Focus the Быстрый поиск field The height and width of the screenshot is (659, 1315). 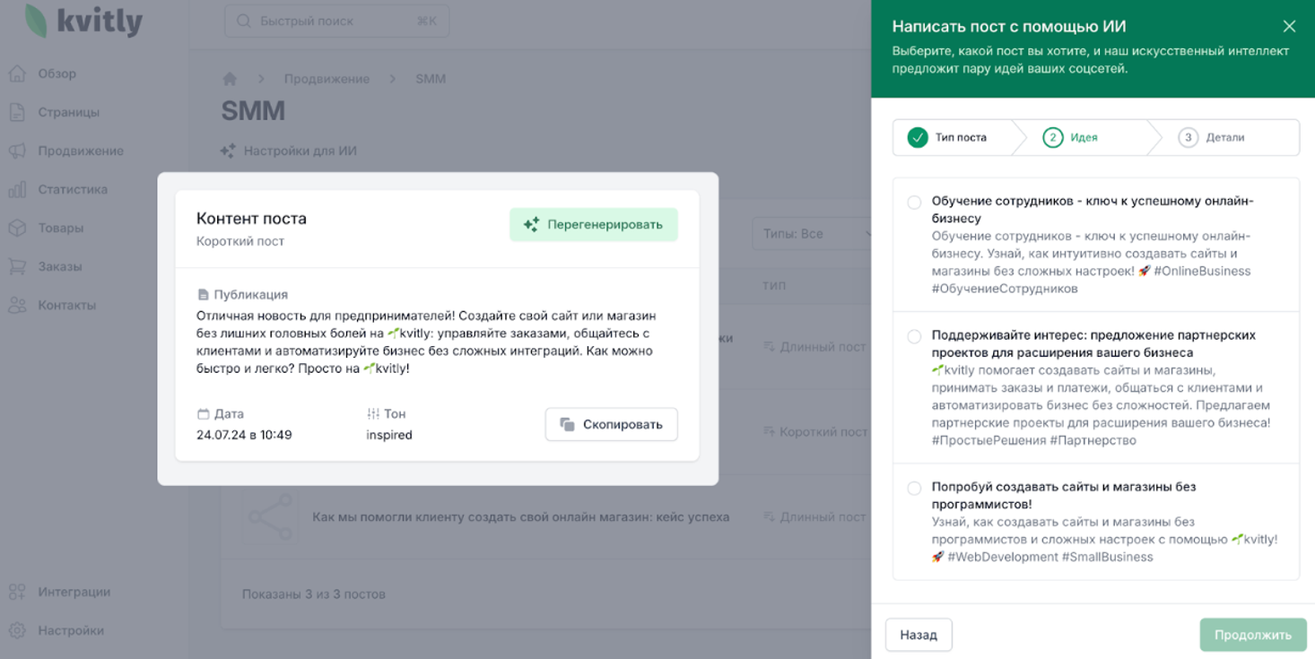tap(336, 21)
